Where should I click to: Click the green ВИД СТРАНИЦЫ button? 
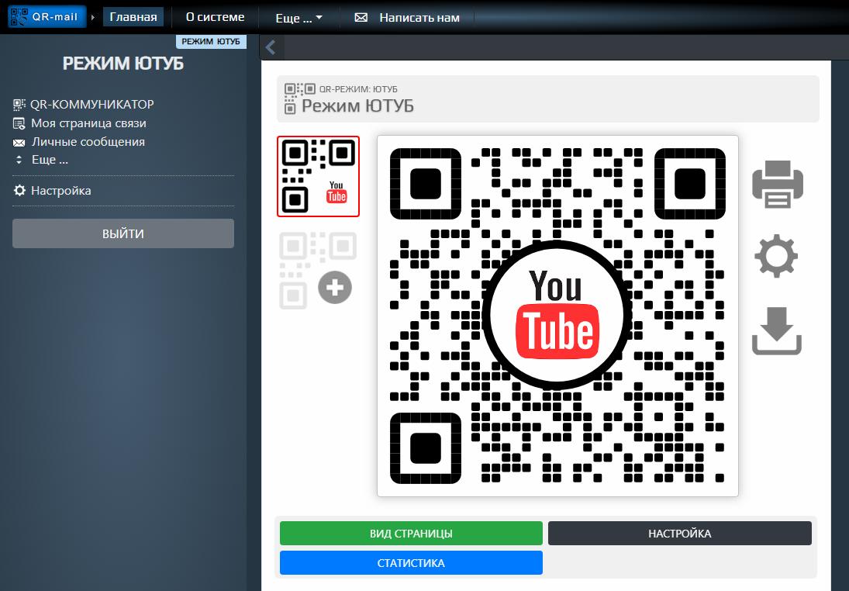click(411, 533)
